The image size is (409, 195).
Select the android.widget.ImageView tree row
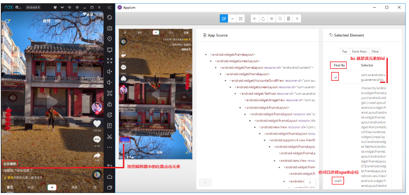tap(280, 100)
